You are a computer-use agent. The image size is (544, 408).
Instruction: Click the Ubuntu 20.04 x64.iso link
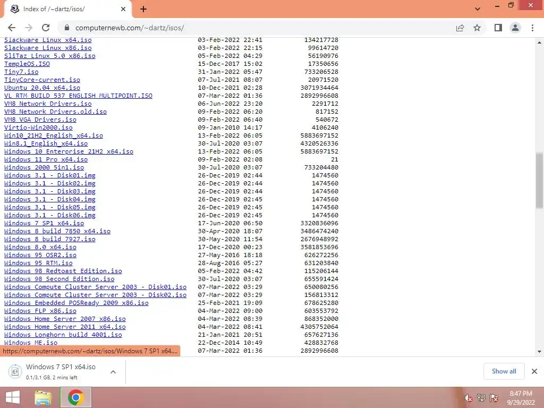point(42,88)
